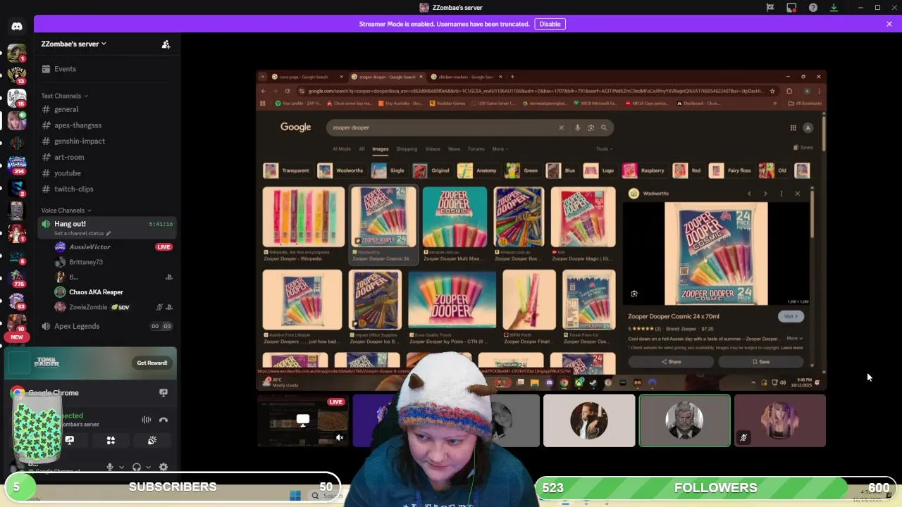The height and width of the screenshot is (507, 902).
Task: Click the Lens icon on the preview image
Action: click(x=634, y=294)
